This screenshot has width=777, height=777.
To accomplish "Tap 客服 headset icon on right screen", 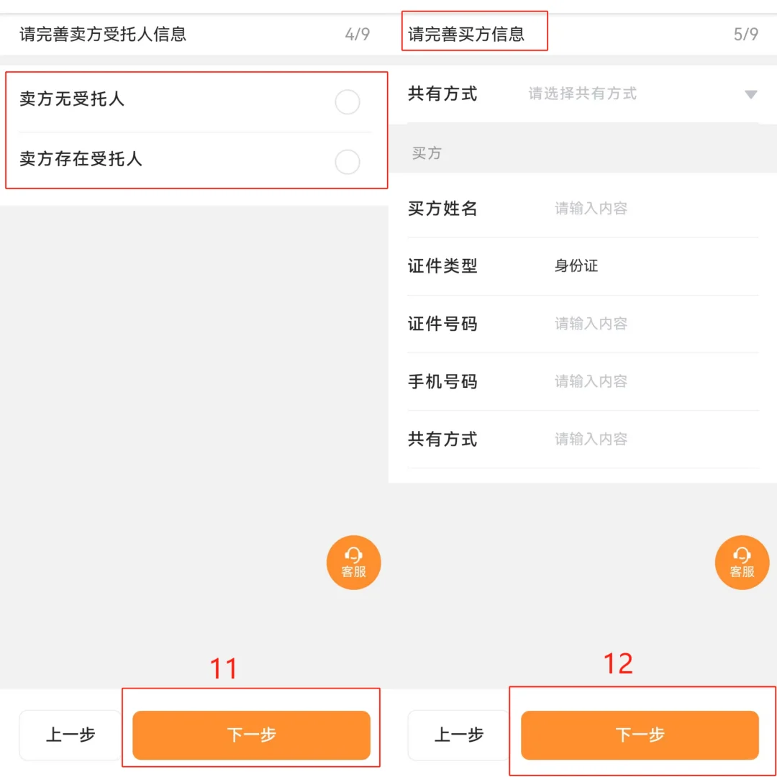I will click(742, 563).
